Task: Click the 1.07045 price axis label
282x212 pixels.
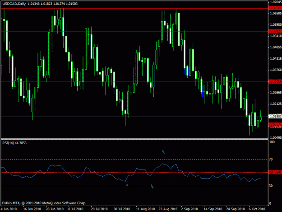Action: (x=276, y=2)
